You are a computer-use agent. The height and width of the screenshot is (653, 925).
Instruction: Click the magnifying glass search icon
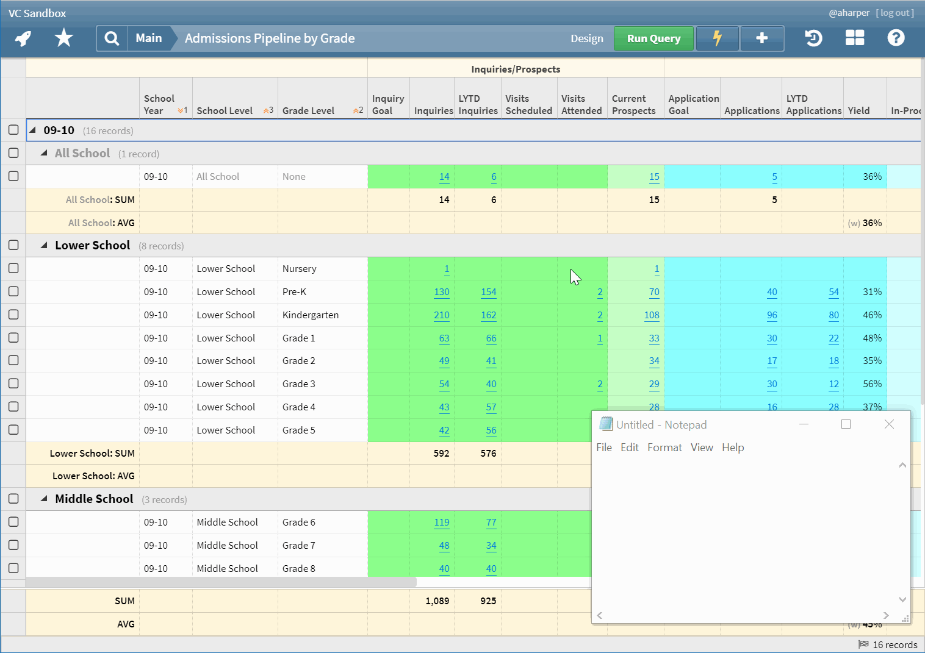[112, 38]
